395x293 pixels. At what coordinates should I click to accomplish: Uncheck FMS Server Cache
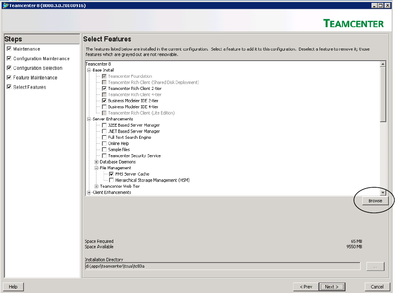[x=112, y=174]
